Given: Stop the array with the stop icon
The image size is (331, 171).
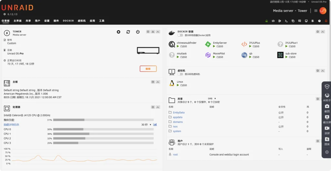Looking at the screenshot, I should (118, 32).
